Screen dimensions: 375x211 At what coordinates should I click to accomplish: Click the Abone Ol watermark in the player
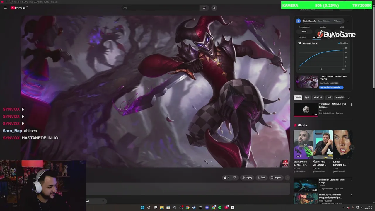coord(285,163)
